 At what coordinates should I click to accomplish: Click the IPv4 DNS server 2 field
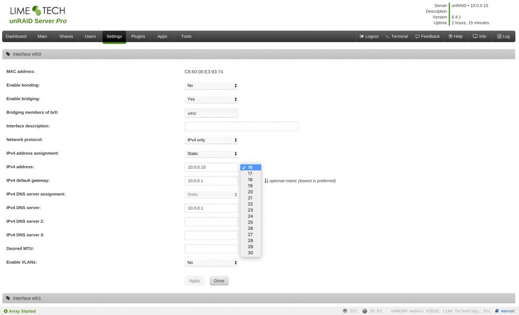tap(211, 222)
